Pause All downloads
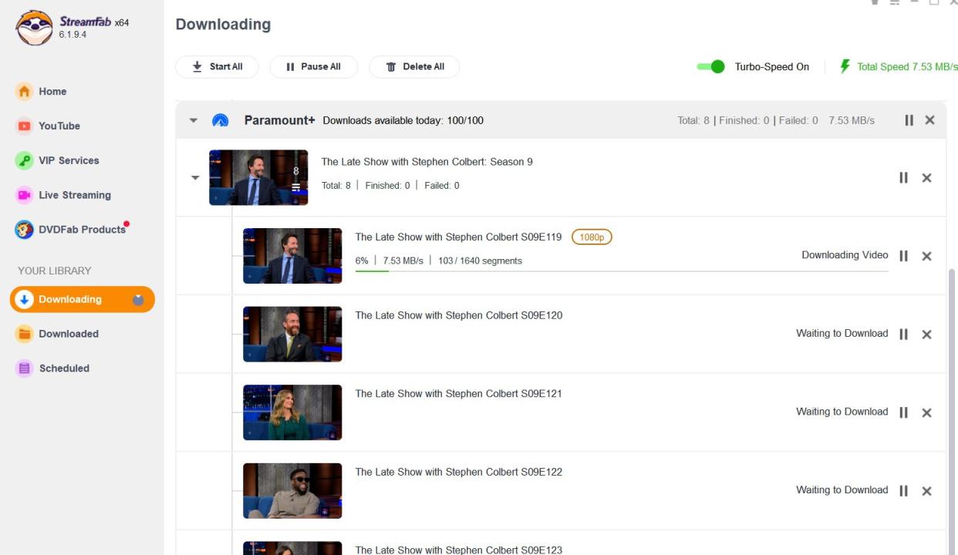958x555 pixels. point(313,67)
